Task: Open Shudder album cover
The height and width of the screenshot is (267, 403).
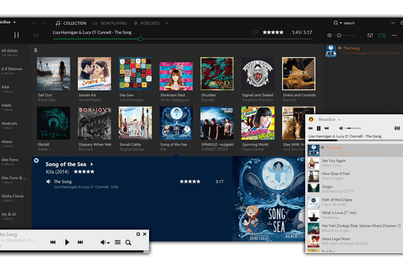Action: (x=217, y=74)
